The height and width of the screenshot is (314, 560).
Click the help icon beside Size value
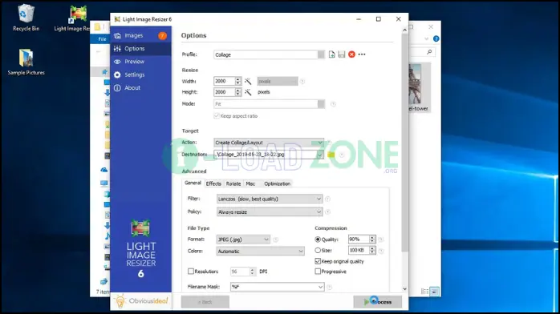pyautogui.click(x=381, y=251)
